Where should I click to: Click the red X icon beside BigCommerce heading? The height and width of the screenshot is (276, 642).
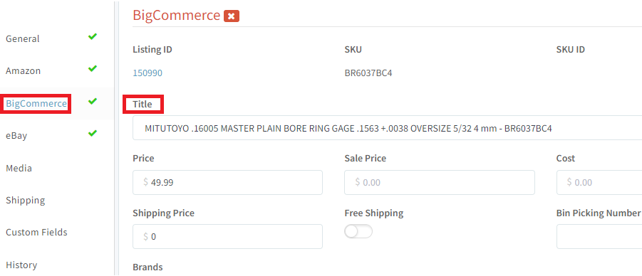[x=232, y=16]
